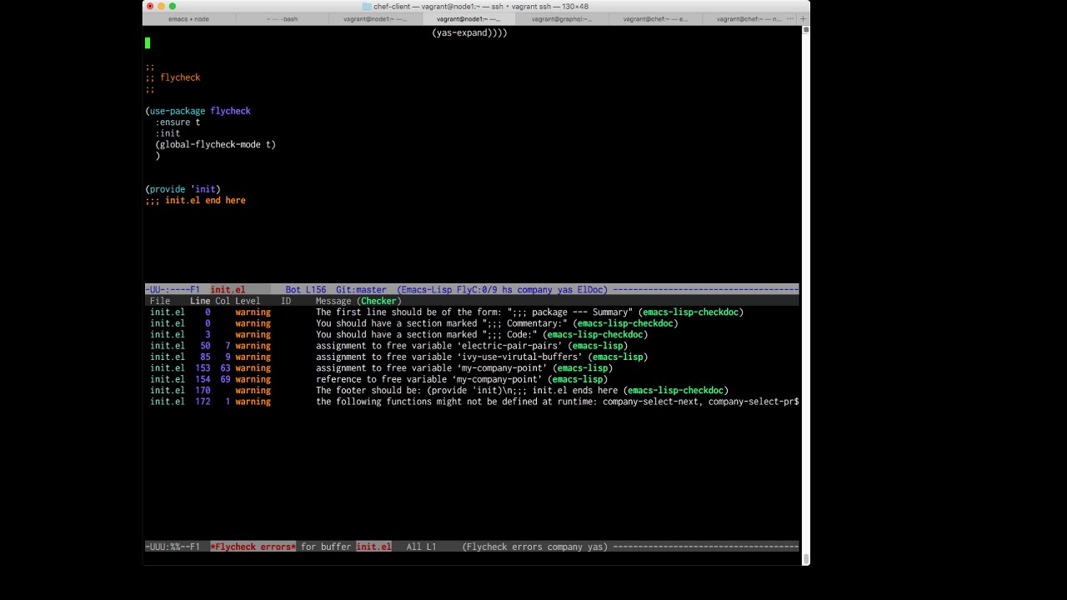
Task: Switch to the "emacs ▸ node" terminal tab
Action: [x=188, y=18]
